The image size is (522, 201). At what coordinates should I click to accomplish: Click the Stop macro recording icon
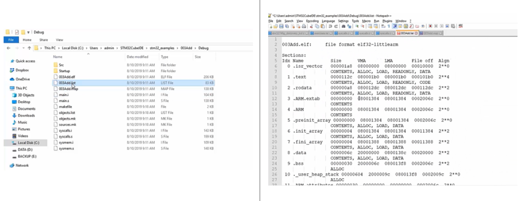coord(436,26)
